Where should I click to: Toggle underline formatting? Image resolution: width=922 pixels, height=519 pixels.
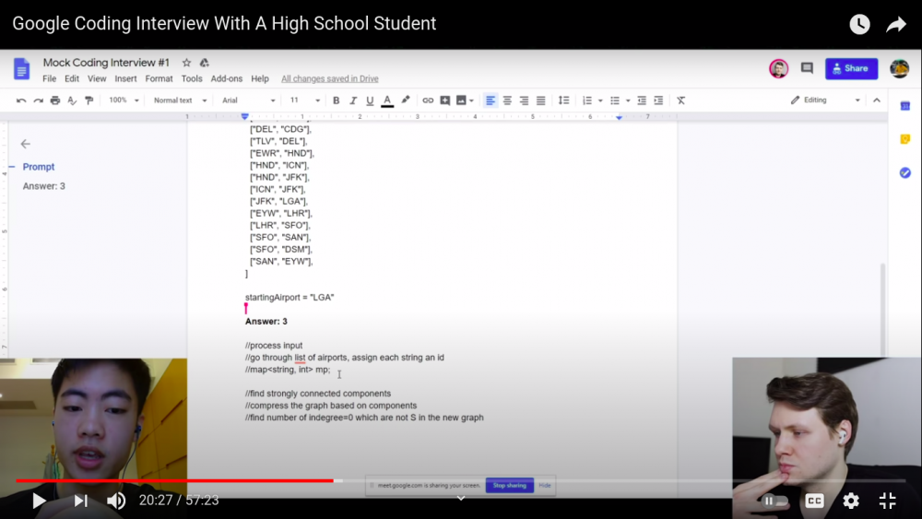370,100
